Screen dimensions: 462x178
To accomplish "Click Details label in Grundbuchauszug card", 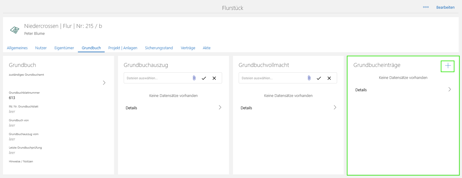I will coord(132,108).
